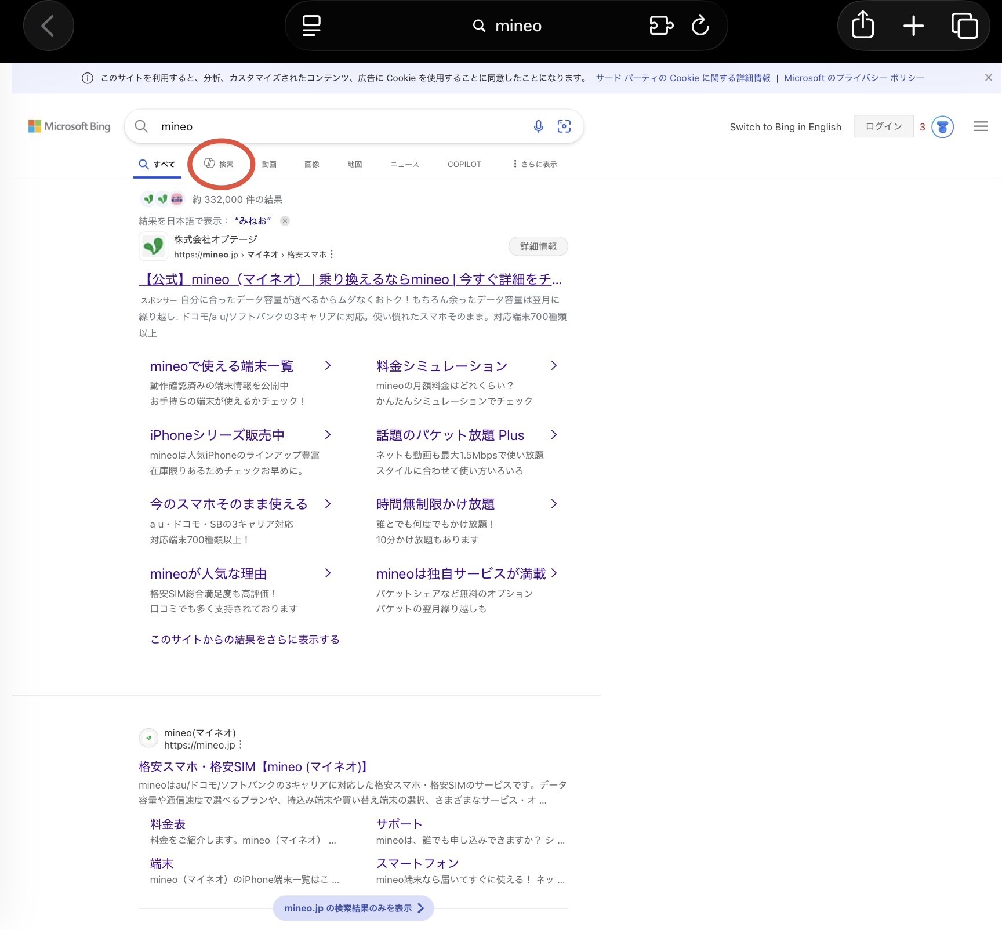Start voice search with microphone icon
Image resolution: width=1002 pixels, height=930 pixels.
[x=538, y=126]
